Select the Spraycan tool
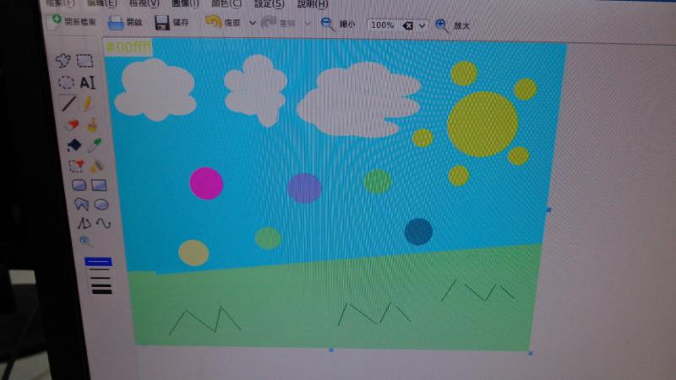 click(97, 166)
